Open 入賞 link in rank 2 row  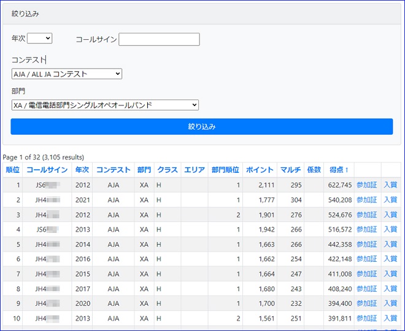390,200
